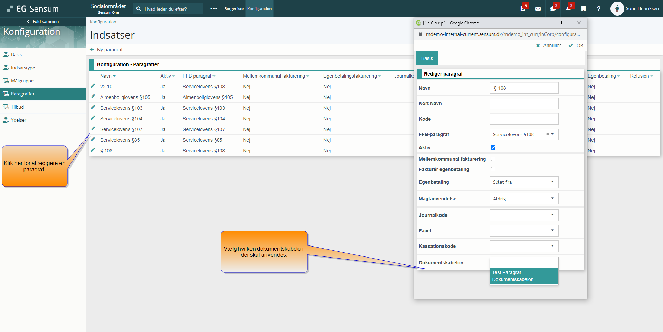Click the Kort Navn input field

coord(524,103)
